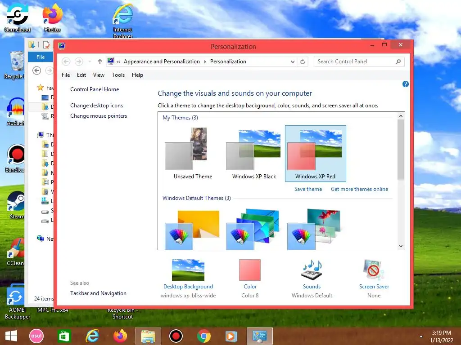
Task: Open Firefox from the taskbar
Action: coord(120,336)
